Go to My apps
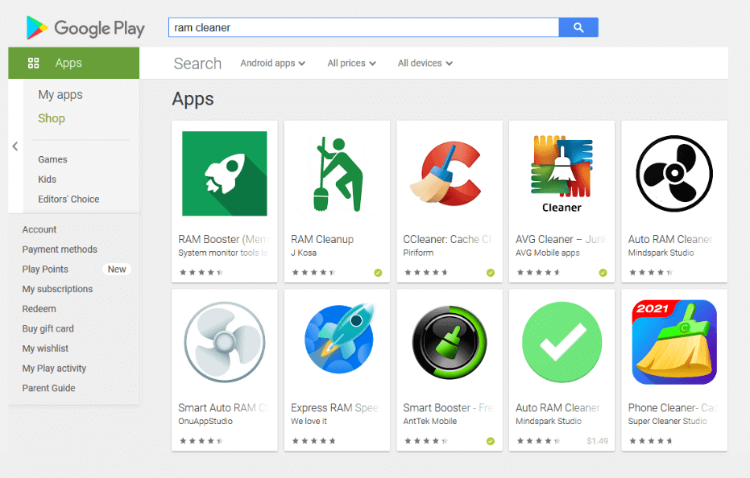This screenshot has width=750, height=478. click(60, 95)
